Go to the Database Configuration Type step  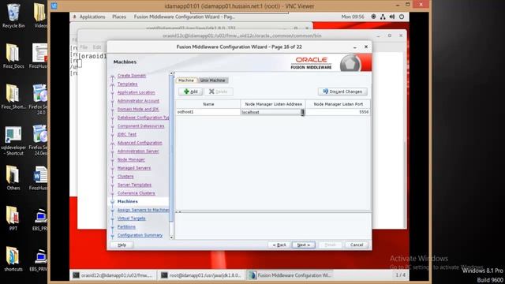143,118
